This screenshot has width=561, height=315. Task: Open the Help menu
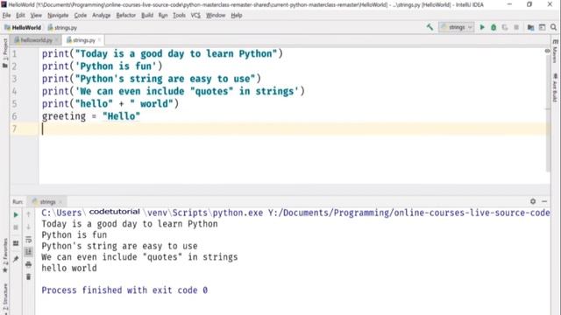(x=237, y=16)
